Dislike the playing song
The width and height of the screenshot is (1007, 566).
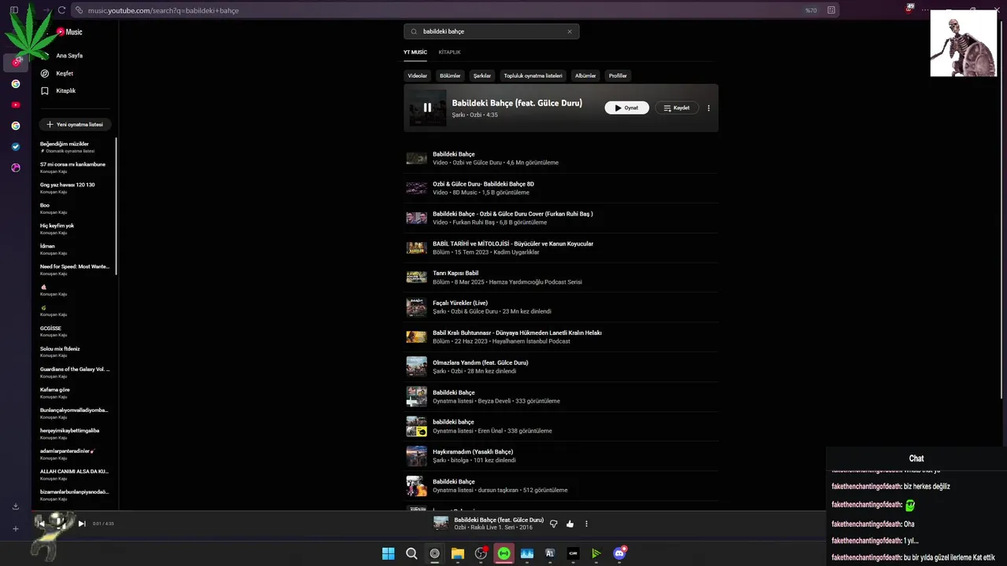click(x=554, y=524)
